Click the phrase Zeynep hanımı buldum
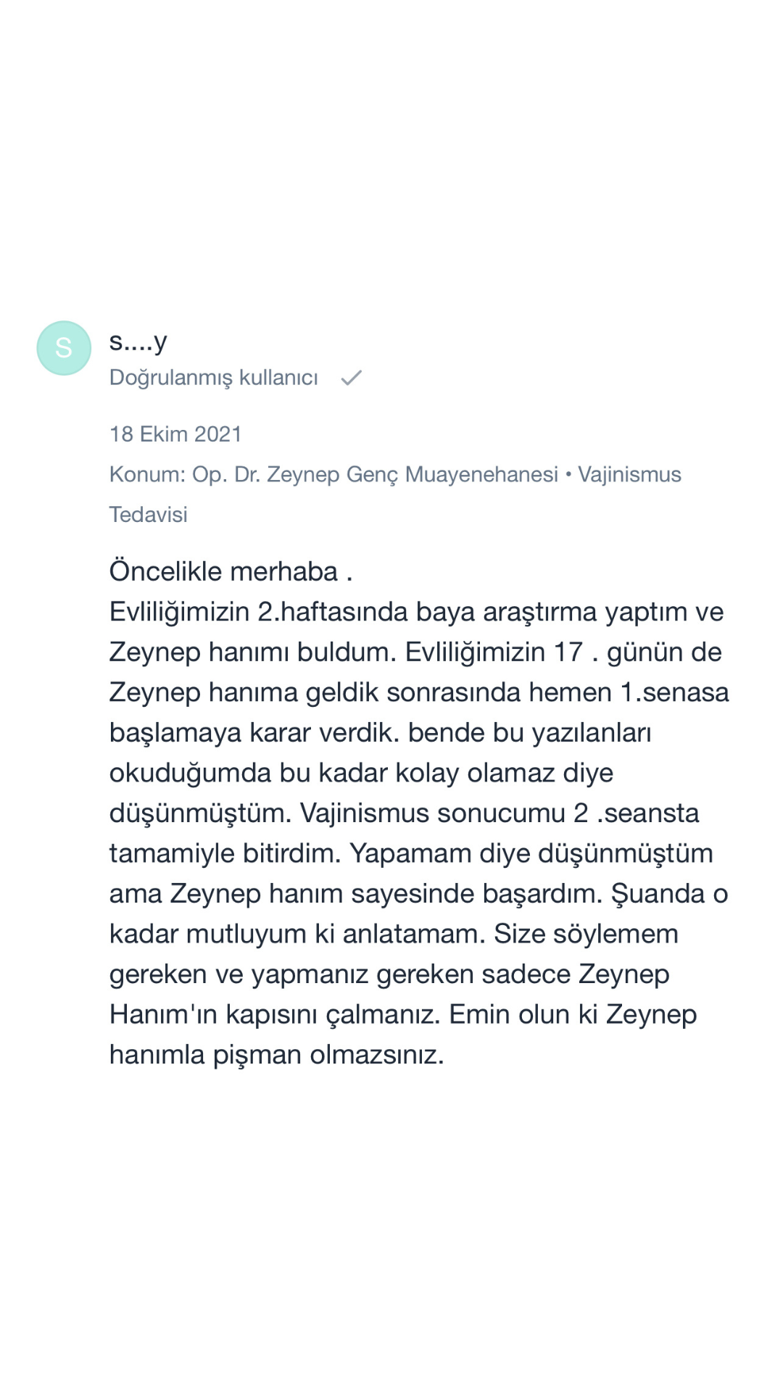Screen dimensions: 783x1392 coord(252,652)
